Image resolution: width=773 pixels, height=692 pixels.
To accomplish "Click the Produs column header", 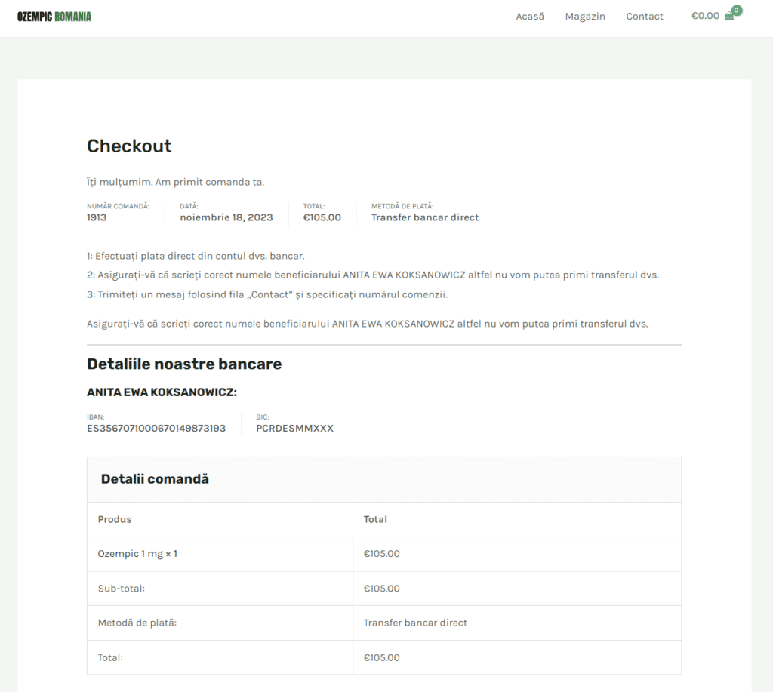I will pyautogui.click(x=115, y=519).
